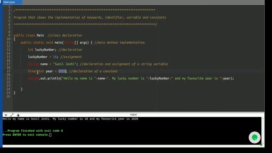Click the highlighted year value on line 19
Screen dimensions: 272x153
[x=62, y=71]
